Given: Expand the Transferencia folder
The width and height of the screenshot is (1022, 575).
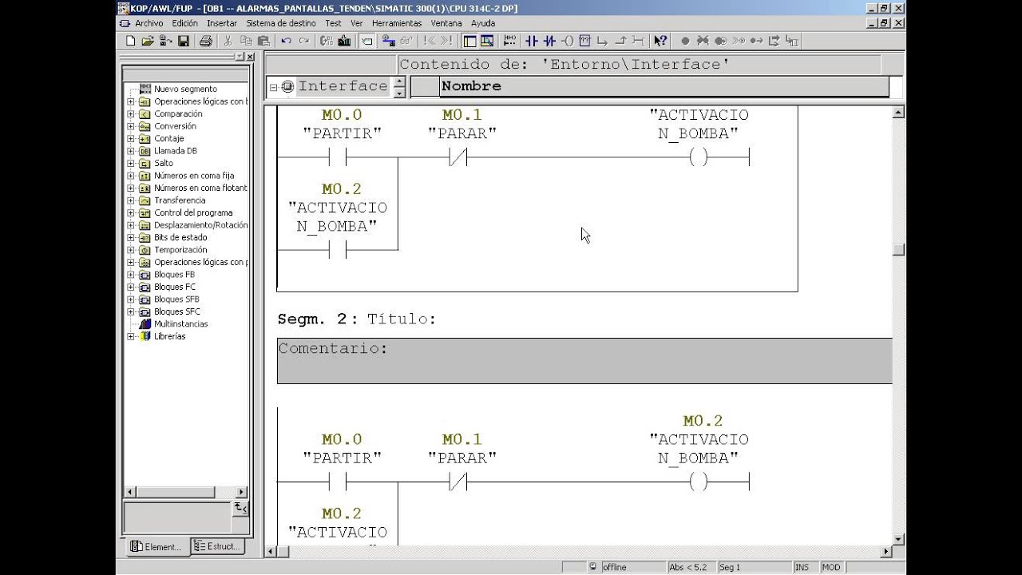Looking at the screenshot, I should point(131,200).
